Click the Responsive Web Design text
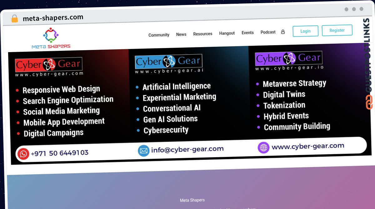 tap(61, 90)
